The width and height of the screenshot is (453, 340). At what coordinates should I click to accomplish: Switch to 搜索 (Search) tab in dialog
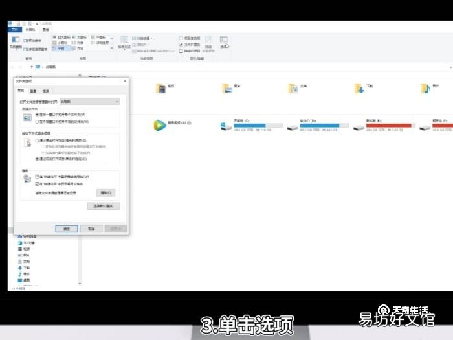click(x=46, y=91)
